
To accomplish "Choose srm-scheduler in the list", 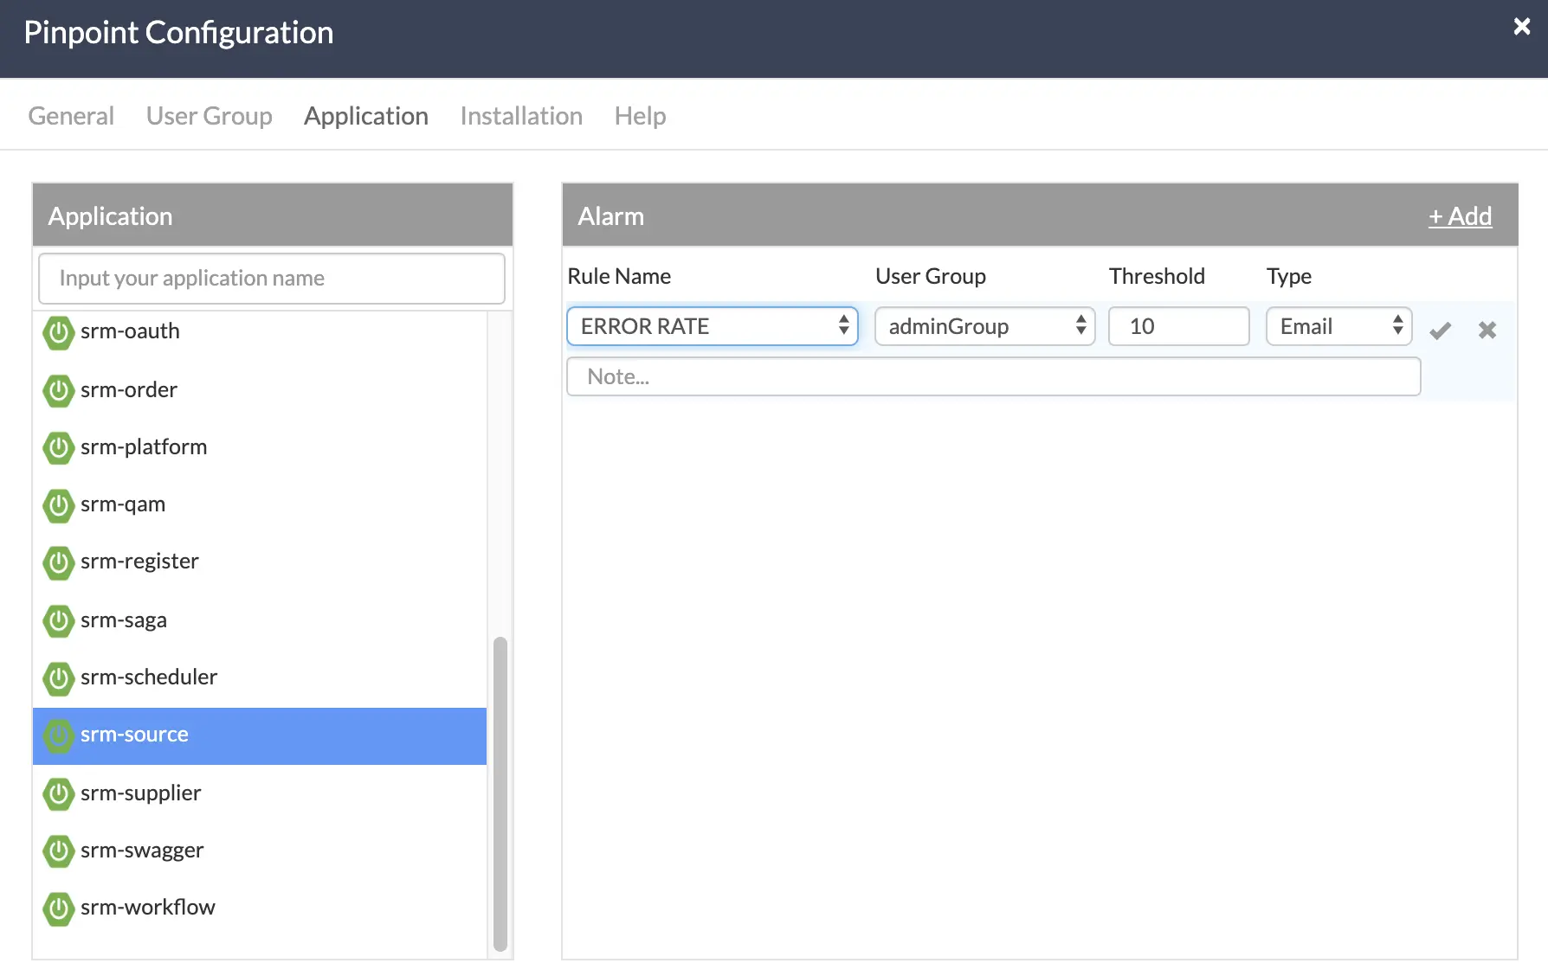I will point(260,677).
